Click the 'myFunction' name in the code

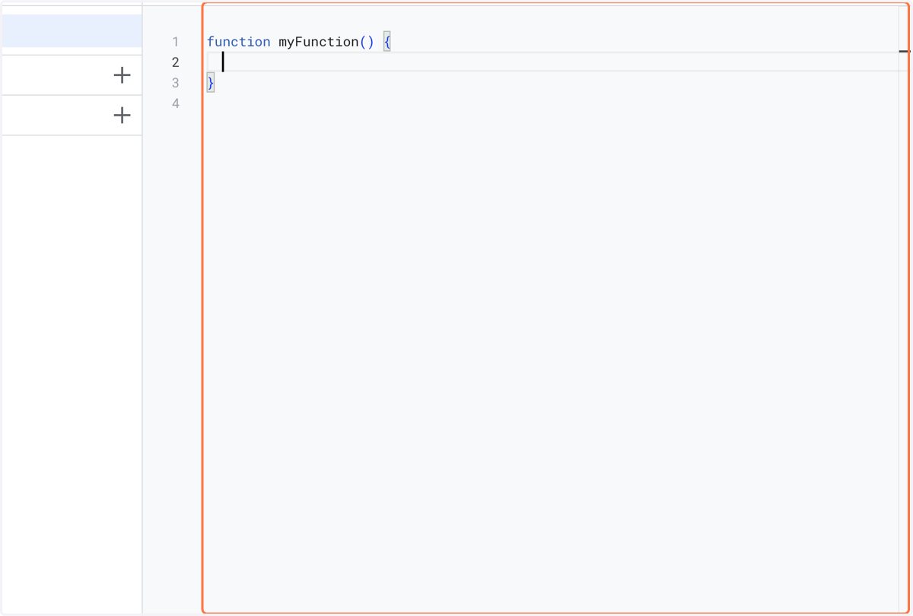coord(318,42)
